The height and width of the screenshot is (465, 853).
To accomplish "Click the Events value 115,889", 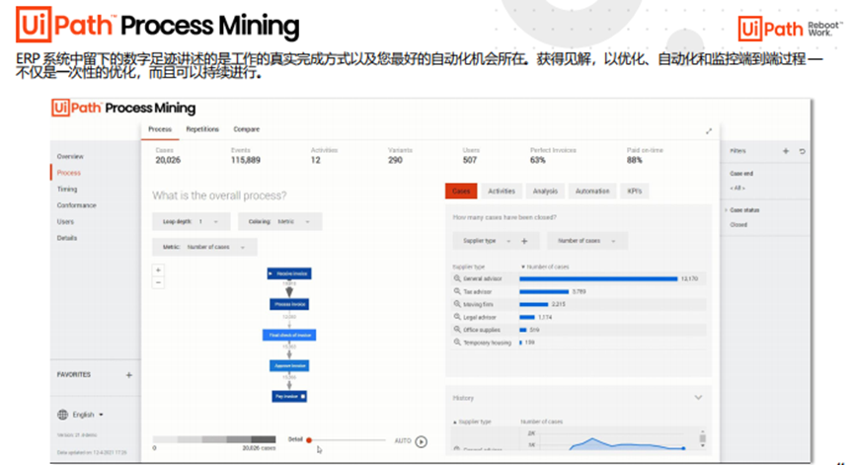I will click(246, 160).
